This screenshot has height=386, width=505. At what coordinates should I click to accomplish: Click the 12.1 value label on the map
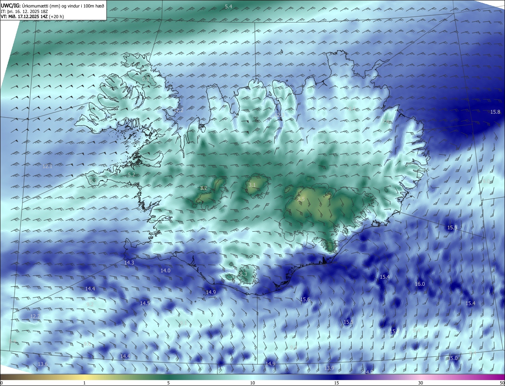(x=47, y=166)
